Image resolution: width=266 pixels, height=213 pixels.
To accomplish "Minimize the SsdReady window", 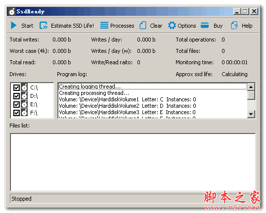I will (x=237, y=11).
